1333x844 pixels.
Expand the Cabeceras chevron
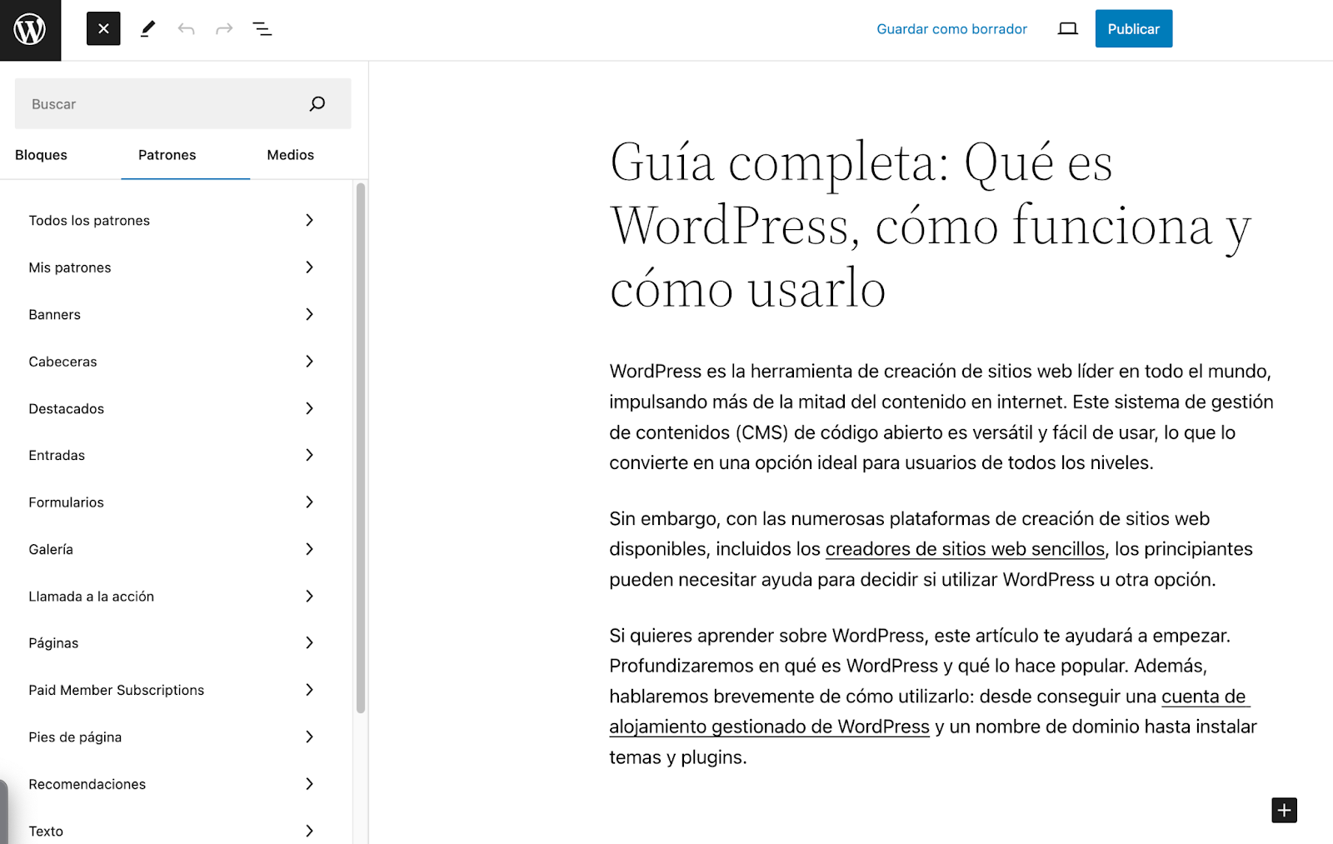point(309,362)
